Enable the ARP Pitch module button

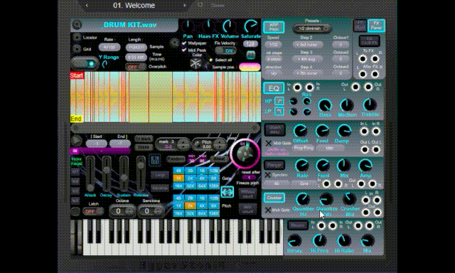273,27
